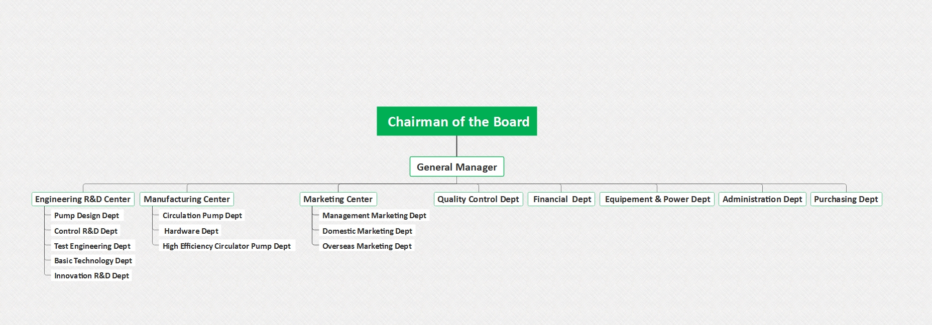Select the Chairman of the Board node

pos(457,121)
